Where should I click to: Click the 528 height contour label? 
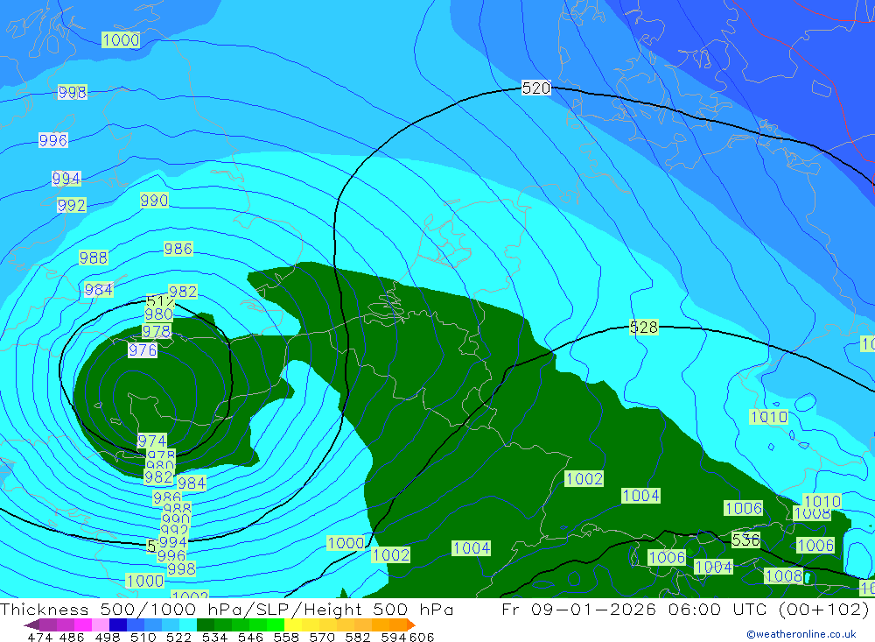[x=643, y=327]
